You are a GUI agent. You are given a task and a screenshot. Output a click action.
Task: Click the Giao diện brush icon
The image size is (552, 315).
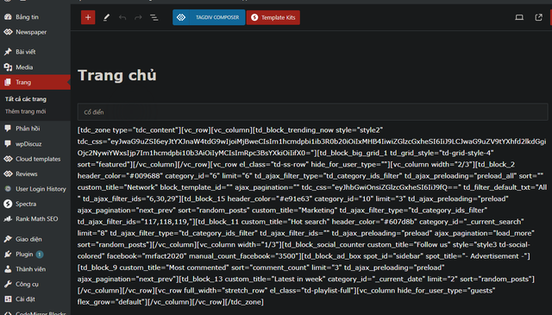[x=8, y=239]
